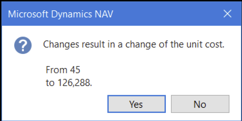Click the blue question mark icon

pos(23,45)
